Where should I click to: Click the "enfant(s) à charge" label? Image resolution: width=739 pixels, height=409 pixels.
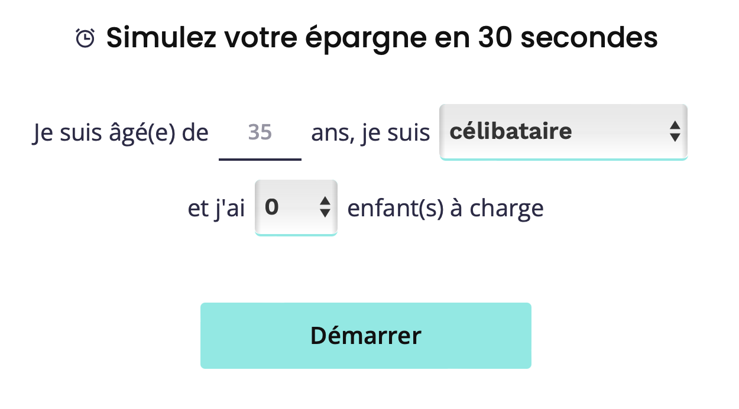pyautogui.click(x=445, y=209)
